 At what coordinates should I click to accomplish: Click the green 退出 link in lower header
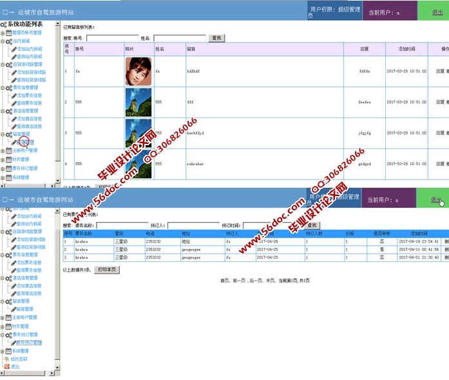click(436, 200)
